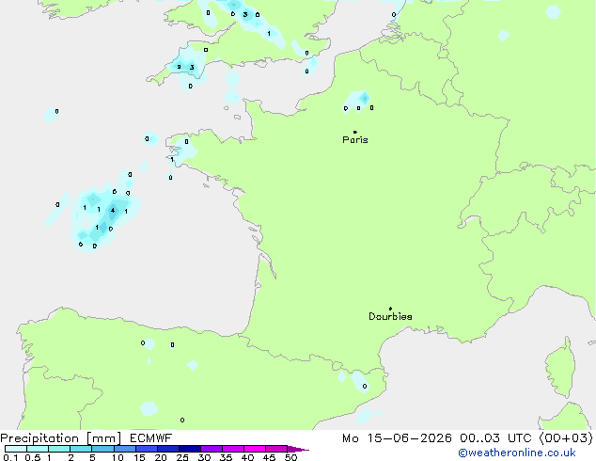Select the 25 mm dark blue legend swatch

point(190,449)
